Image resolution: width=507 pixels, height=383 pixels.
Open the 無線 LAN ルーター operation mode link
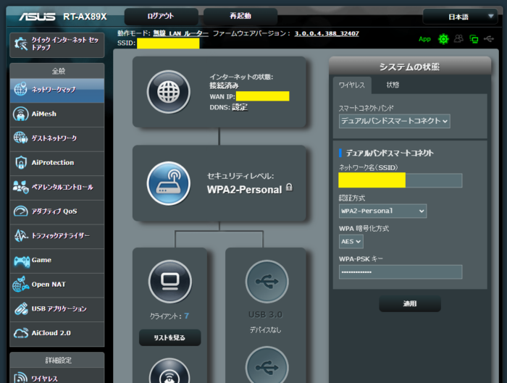[x=180, y=33]
